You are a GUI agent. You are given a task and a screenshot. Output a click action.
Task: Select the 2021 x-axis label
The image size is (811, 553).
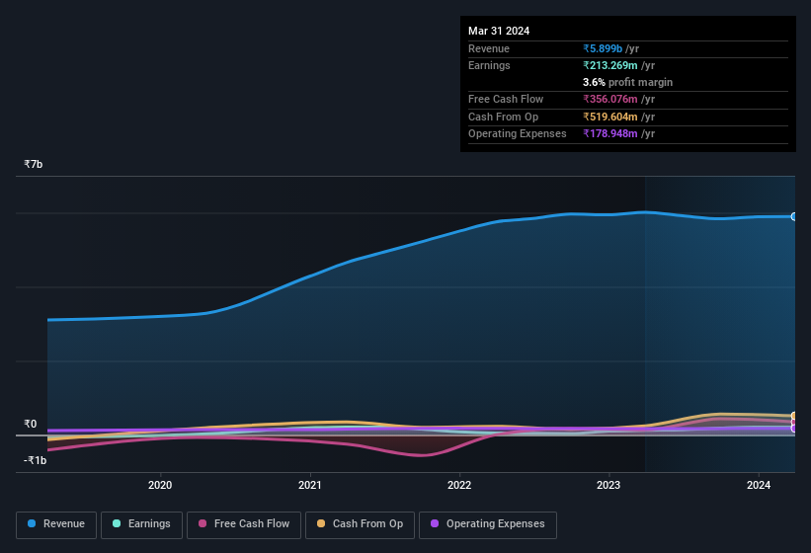[310, 485]
